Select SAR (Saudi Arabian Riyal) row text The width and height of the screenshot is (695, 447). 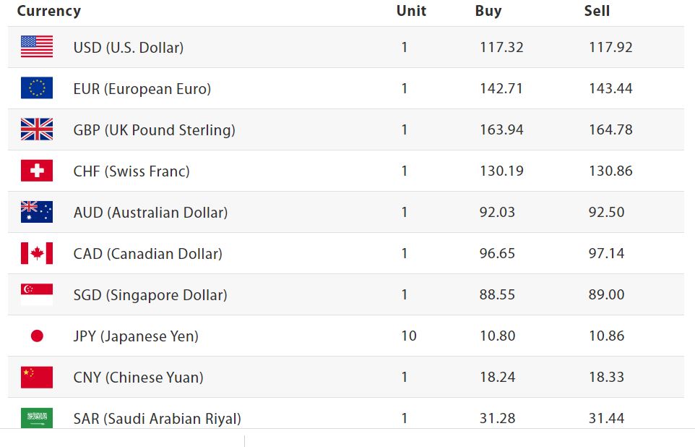(157, 419)
